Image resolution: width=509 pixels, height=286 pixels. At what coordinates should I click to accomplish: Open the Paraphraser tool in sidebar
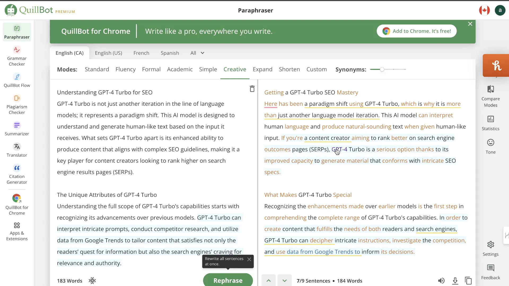point(17,32)
